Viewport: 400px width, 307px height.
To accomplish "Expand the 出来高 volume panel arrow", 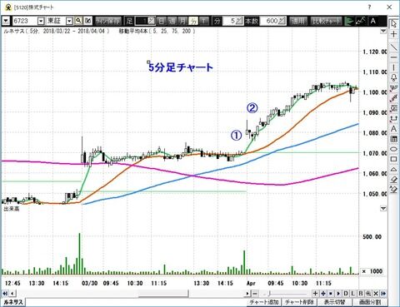I will 383,208.
